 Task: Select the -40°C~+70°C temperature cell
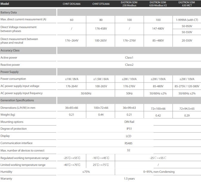tap(72, 165)
